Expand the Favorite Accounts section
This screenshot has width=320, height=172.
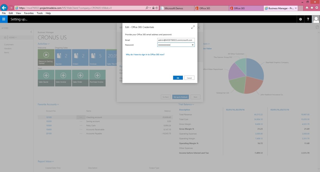tap(48, 104)
